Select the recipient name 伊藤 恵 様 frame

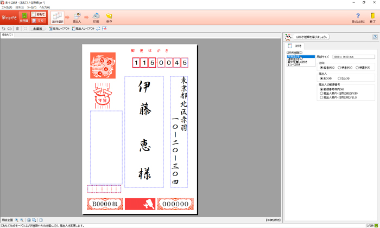[144, 132]
